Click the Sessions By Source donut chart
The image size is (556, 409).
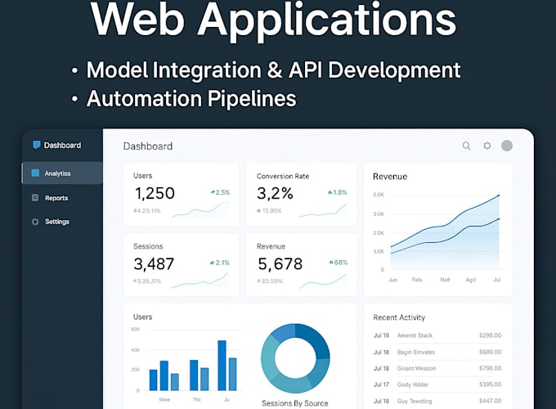[x=295, y=357]
